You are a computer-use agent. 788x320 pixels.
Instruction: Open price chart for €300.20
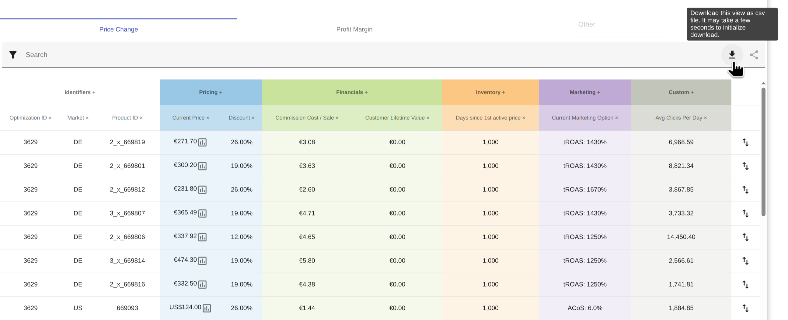pos(202,166)
